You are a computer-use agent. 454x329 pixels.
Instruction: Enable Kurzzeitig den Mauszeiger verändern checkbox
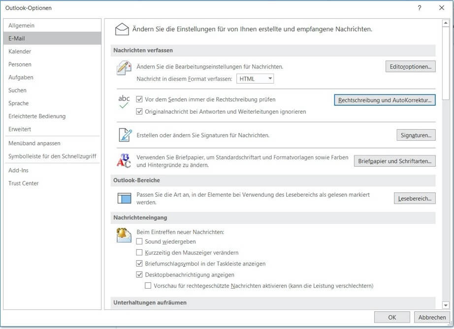139,253
